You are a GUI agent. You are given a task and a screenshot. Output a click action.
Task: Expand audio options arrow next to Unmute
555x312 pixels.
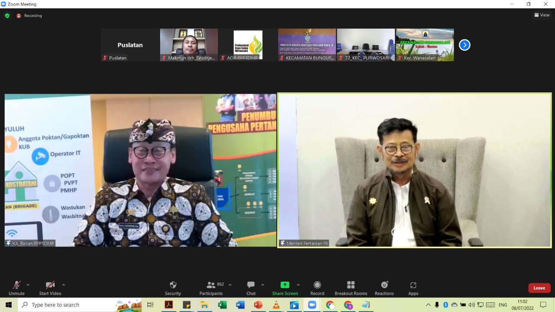point(28,285)
